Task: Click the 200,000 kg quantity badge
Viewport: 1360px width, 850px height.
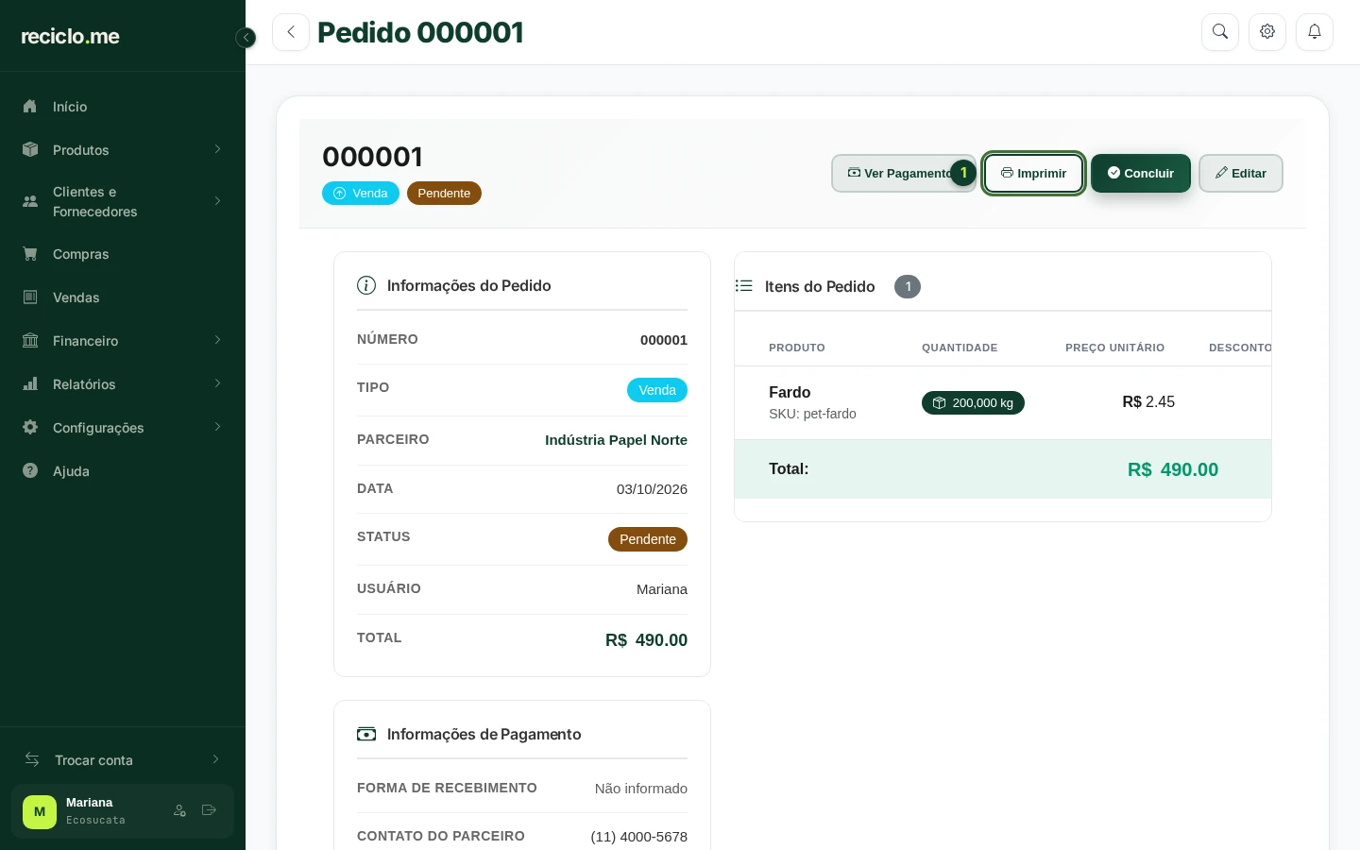Action: 973,402
